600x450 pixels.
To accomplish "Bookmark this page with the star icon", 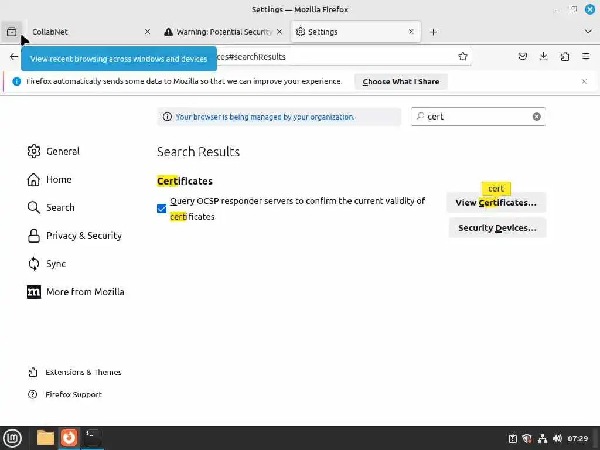I will [x=463, y=57].
